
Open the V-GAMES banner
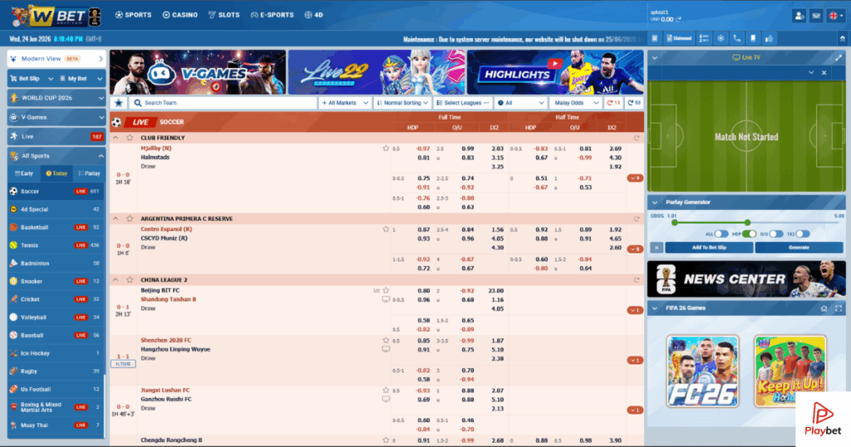coord(198,72)
